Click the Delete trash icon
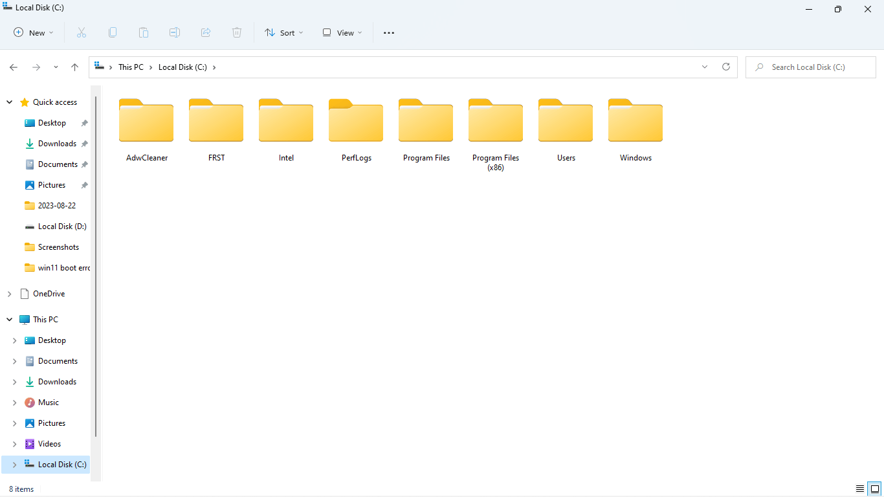 [x=237, y=32]
